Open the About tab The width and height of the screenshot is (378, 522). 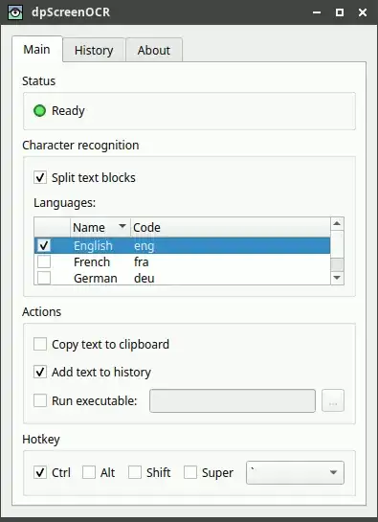tap(154, 50)
